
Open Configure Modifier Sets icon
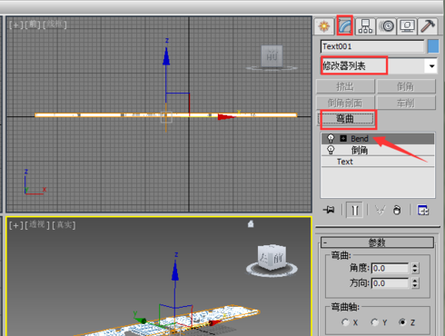click(x=423, y=210)
